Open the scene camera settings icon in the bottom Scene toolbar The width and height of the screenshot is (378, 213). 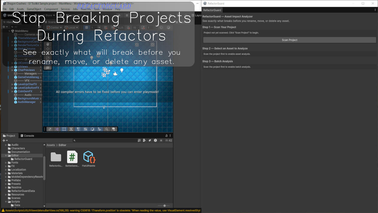[114, 129]
